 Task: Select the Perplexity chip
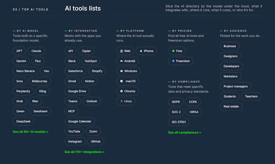[x=23, y=91]
